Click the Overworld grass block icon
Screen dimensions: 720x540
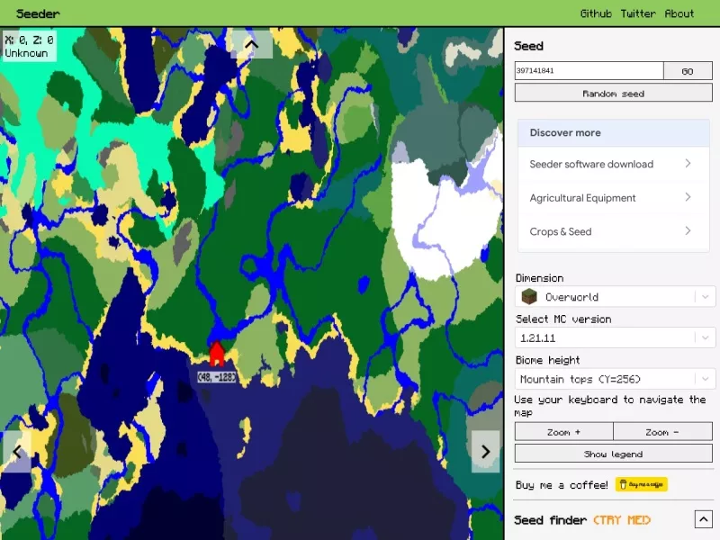click(529, 297)
